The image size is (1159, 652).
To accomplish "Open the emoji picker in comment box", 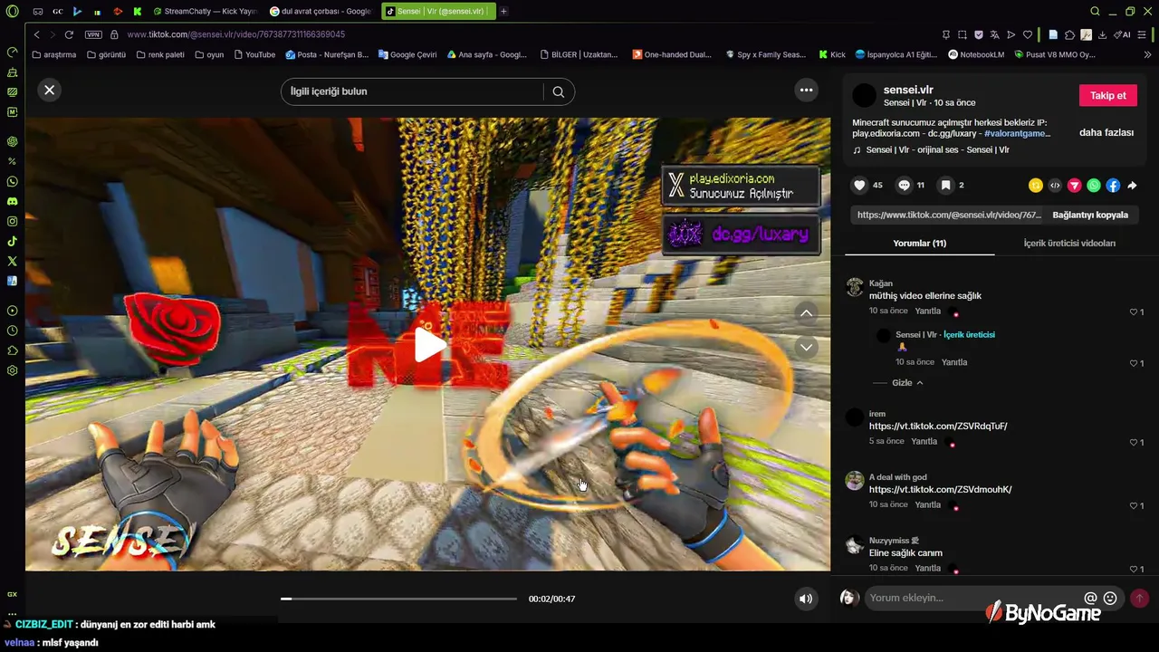I will (1110, 598).
